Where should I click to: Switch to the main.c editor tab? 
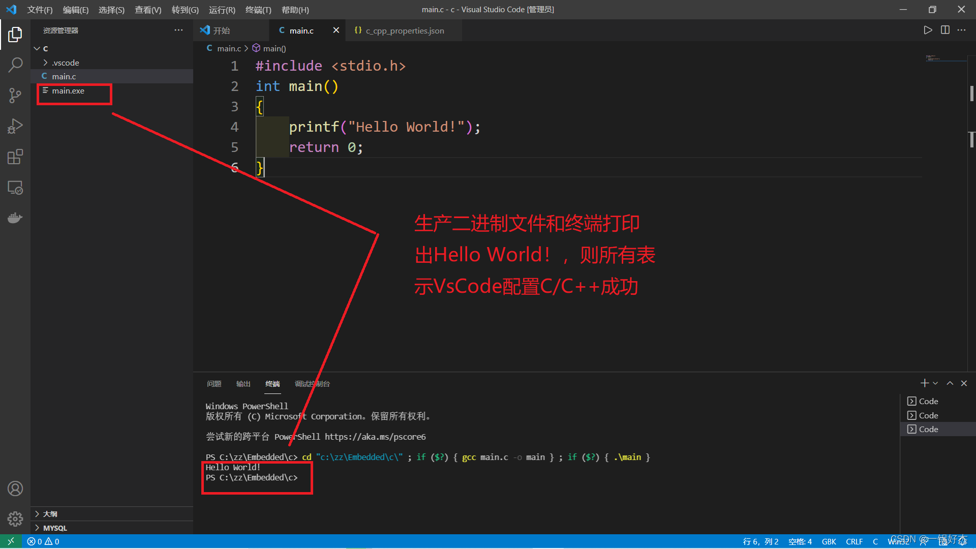[307, 30]
